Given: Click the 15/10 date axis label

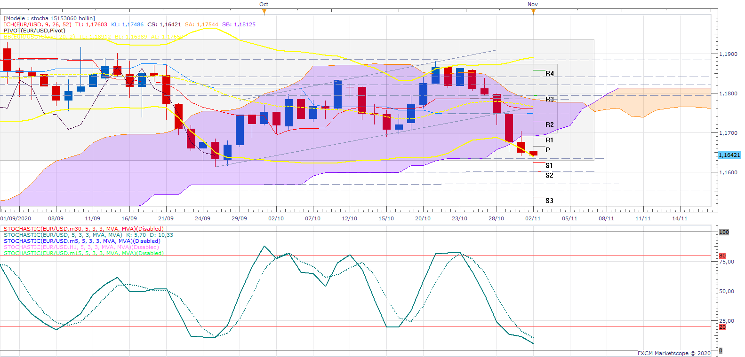Looking at the screenshot, I should pos(386,218).
